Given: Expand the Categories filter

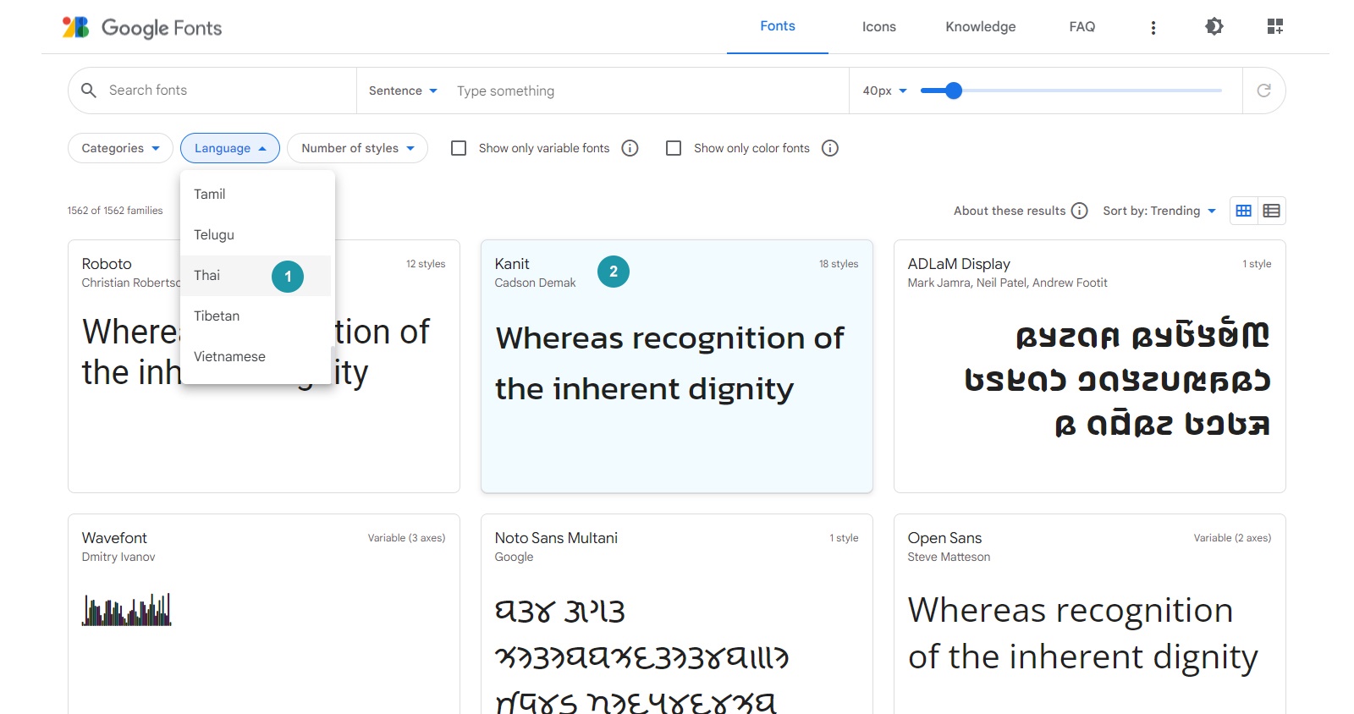Looking at the screenshot, I should click(120, 148).
